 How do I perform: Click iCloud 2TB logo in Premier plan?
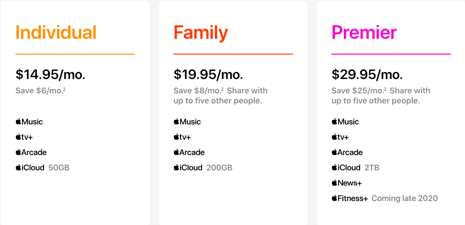coord(346,168)
